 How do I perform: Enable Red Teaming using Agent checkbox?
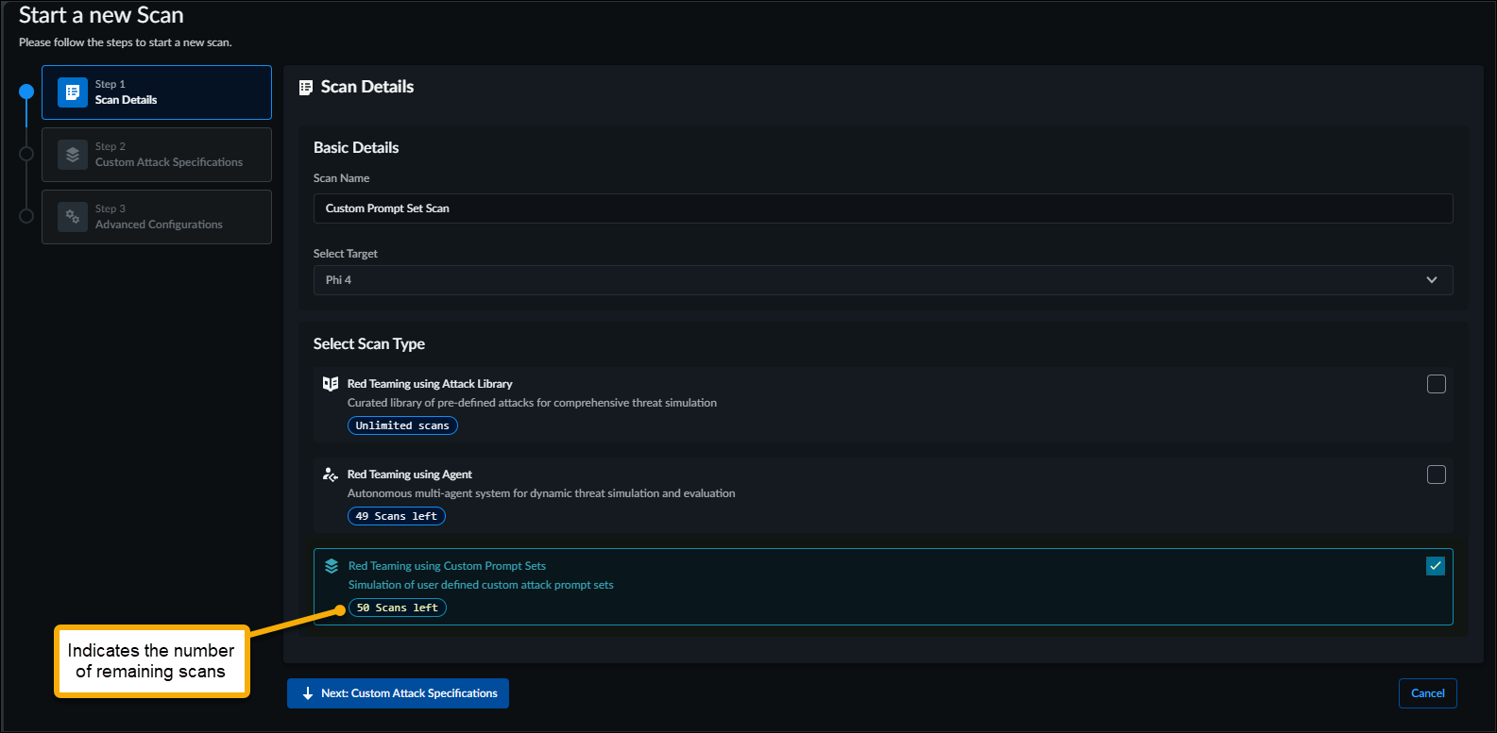pos(1436,475)
